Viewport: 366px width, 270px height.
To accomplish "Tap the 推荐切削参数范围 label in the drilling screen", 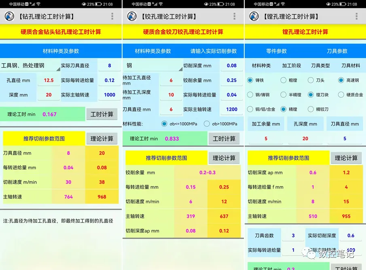I will coord(44,139).
